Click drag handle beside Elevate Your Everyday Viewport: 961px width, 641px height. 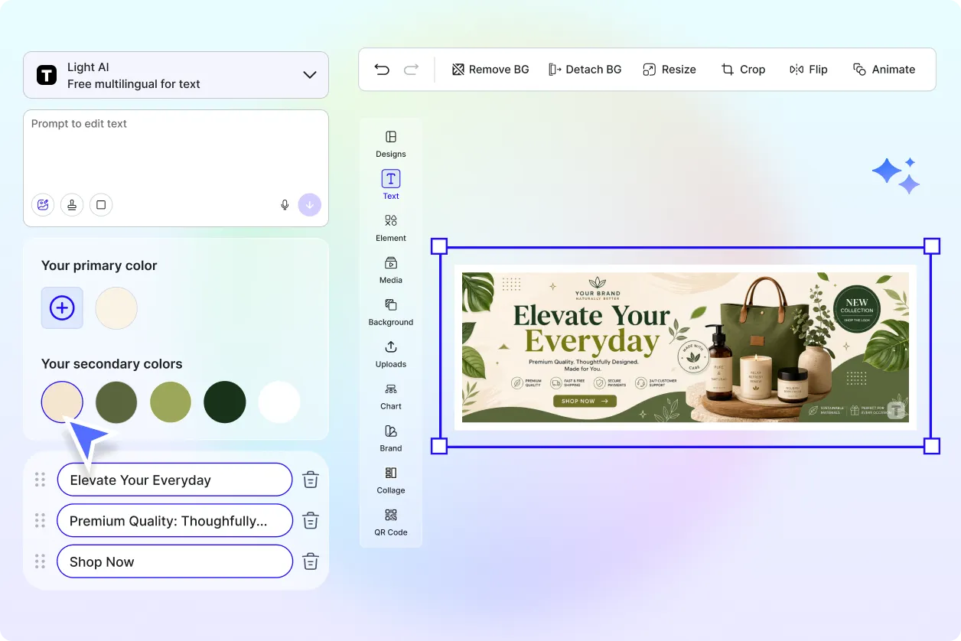[x=40, y=480]
